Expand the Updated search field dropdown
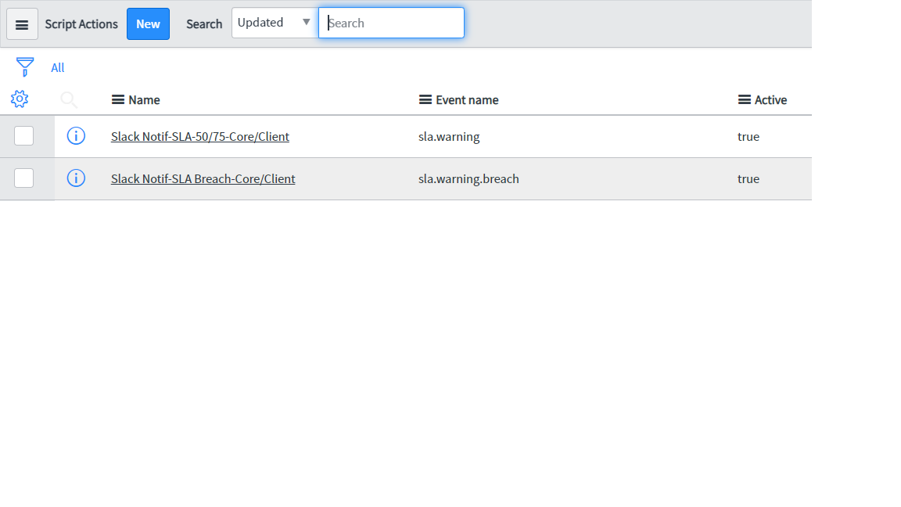 275,23
